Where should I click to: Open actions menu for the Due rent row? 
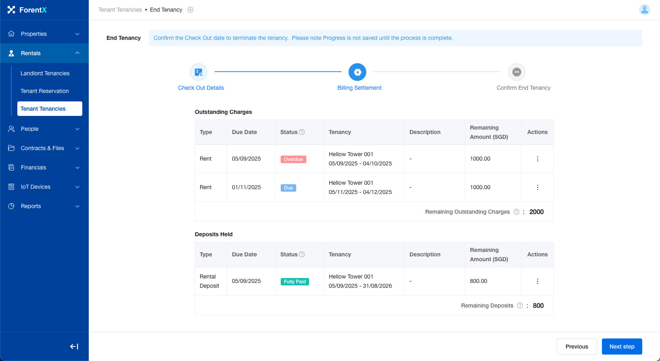tap(537, 188)
